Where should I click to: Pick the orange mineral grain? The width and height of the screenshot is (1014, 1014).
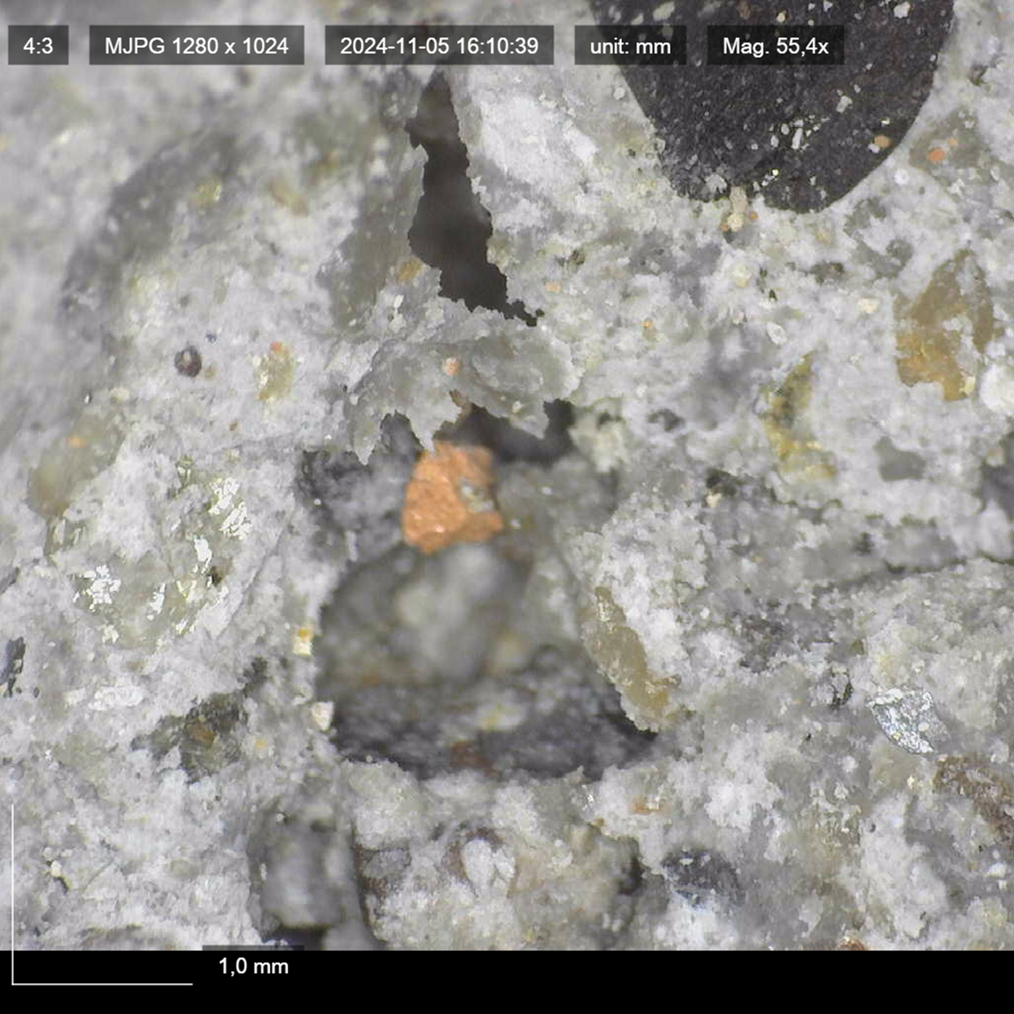(x=450, y=498)
